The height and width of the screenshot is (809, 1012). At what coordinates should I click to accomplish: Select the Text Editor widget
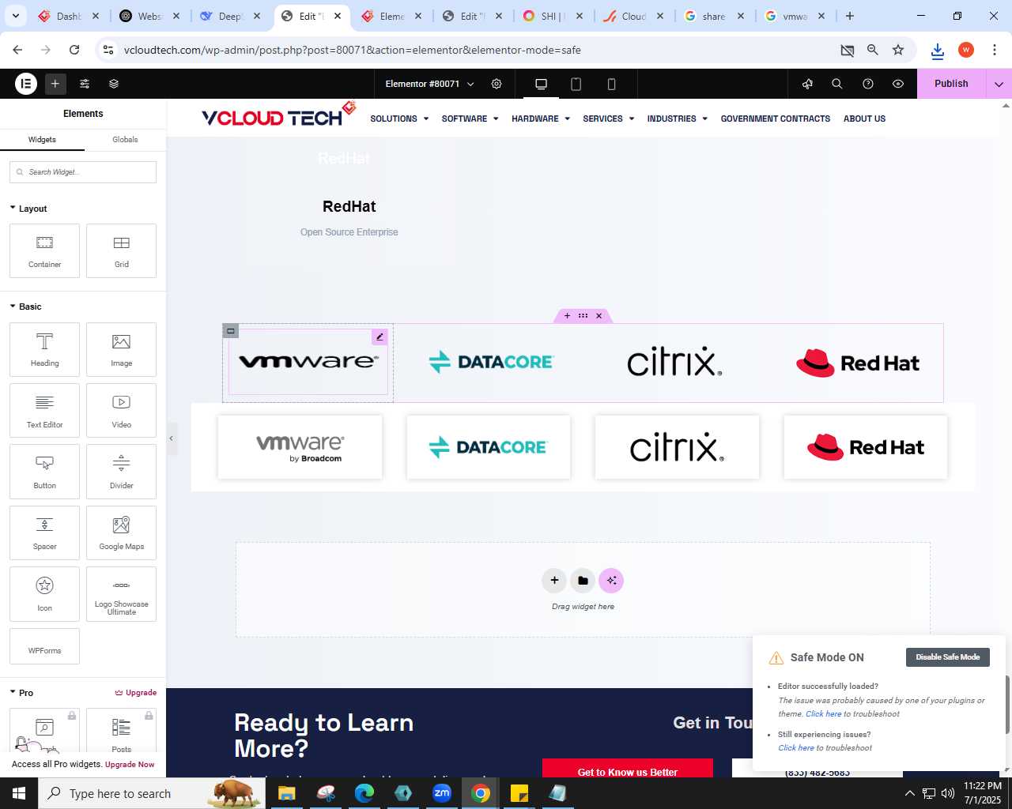(44, 411)
